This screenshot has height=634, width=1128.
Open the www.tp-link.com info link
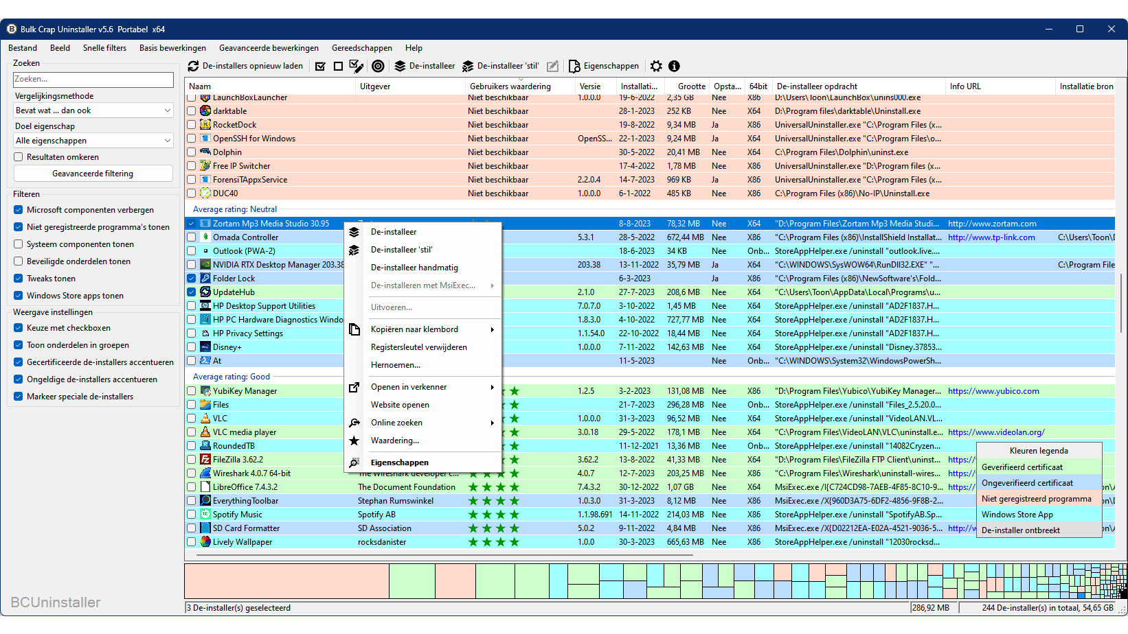pyautogui.click(x=991, y=237)
